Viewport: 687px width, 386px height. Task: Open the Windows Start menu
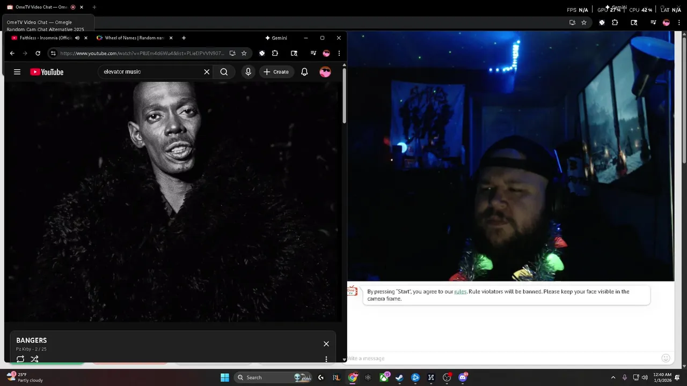coord(225,377)
